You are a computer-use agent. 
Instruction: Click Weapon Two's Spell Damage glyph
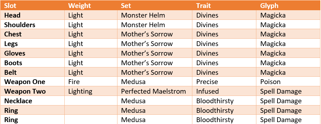click(281, 91)
